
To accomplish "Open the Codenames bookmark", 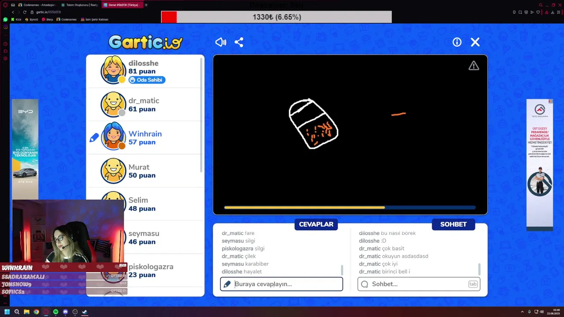I will coord(67,19).
